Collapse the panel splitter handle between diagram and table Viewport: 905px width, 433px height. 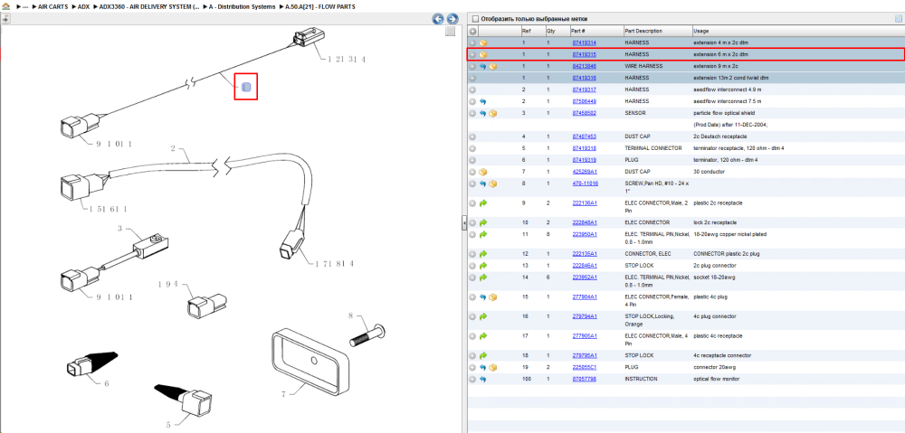[x=463, y=223]
